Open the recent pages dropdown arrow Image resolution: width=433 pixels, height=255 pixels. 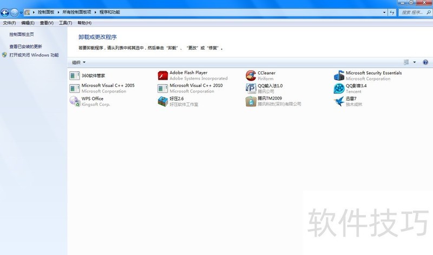tap(21, 12)
